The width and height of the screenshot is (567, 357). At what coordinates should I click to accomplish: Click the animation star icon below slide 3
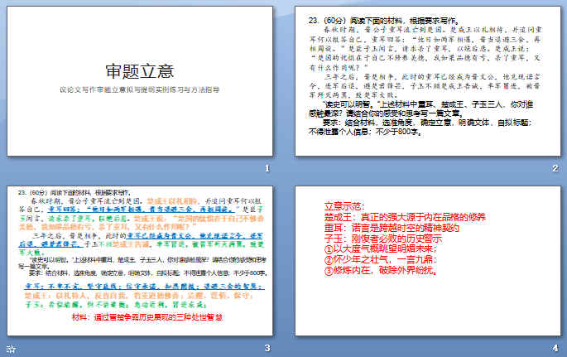[9, 350]
